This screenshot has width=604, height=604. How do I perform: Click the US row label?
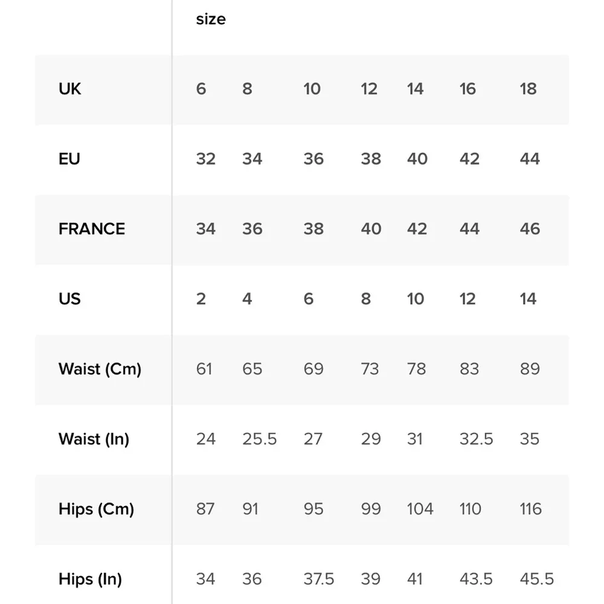click(x=69, y=299)
